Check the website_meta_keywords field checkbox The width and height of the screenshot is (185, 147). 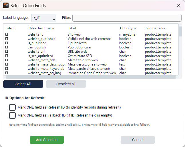(x=7, y=68)
